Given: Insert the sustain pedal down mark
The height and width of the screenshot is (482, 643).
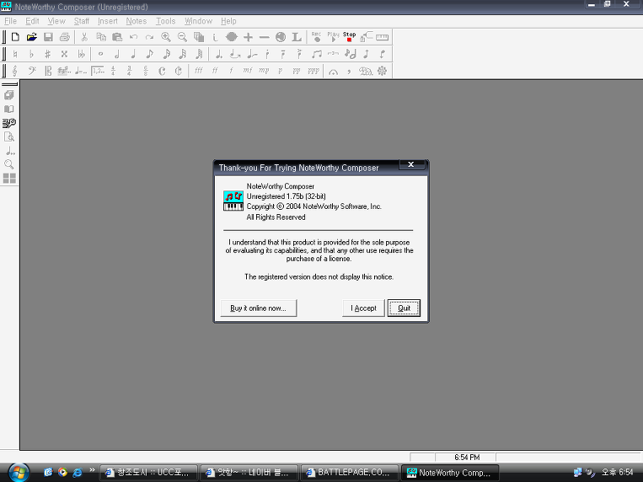Looking at the screenshot, I should pos(366,71).
